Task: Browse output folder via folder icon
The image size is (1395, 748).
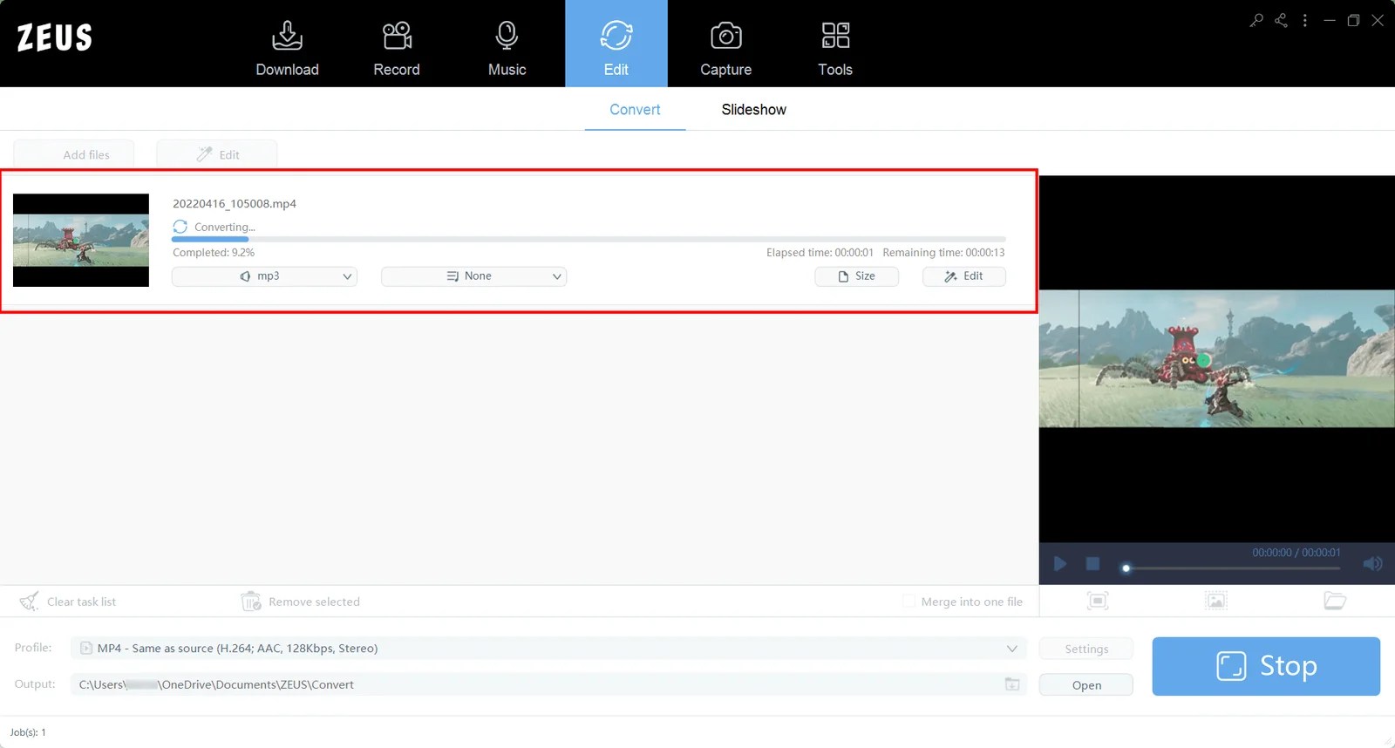Action: (x=1012, y=684)
